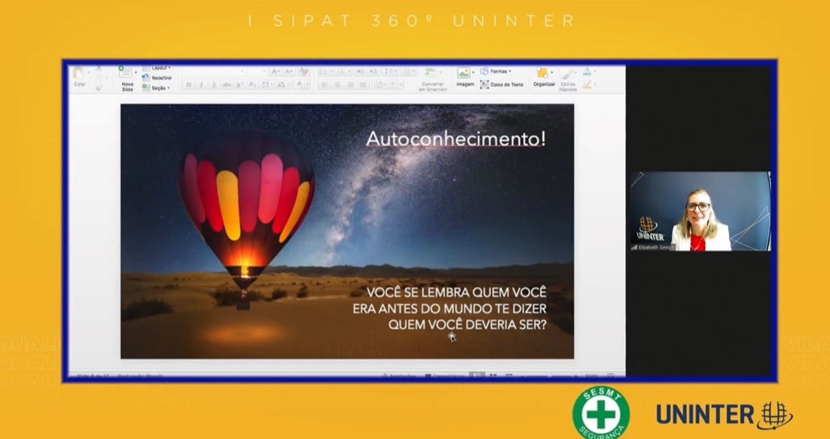Select the presenter's webcam video thumbnail
This screenshot has width=830, height=439.
point(700,211)
